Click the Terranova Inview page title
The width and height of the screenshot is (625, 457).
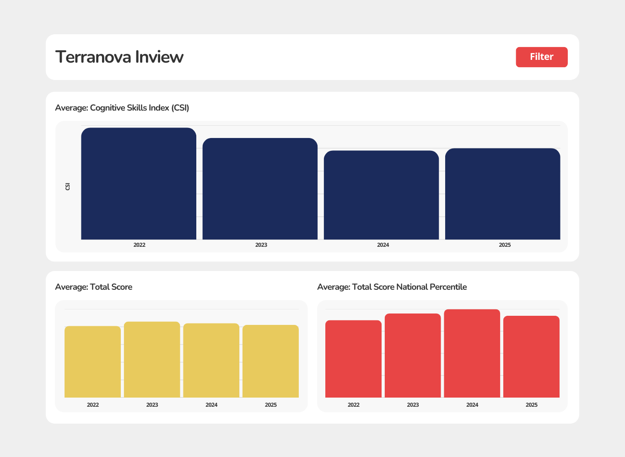[x=119, y=57]
